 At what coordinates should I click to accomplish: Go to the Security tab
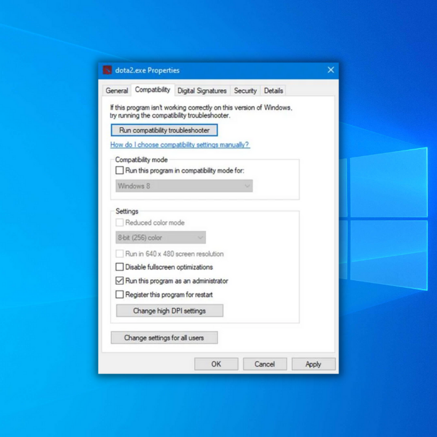click(x=245, y=91)
